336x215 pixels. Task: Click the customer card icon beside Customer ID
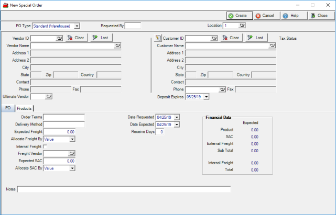(x=158, y=38)
